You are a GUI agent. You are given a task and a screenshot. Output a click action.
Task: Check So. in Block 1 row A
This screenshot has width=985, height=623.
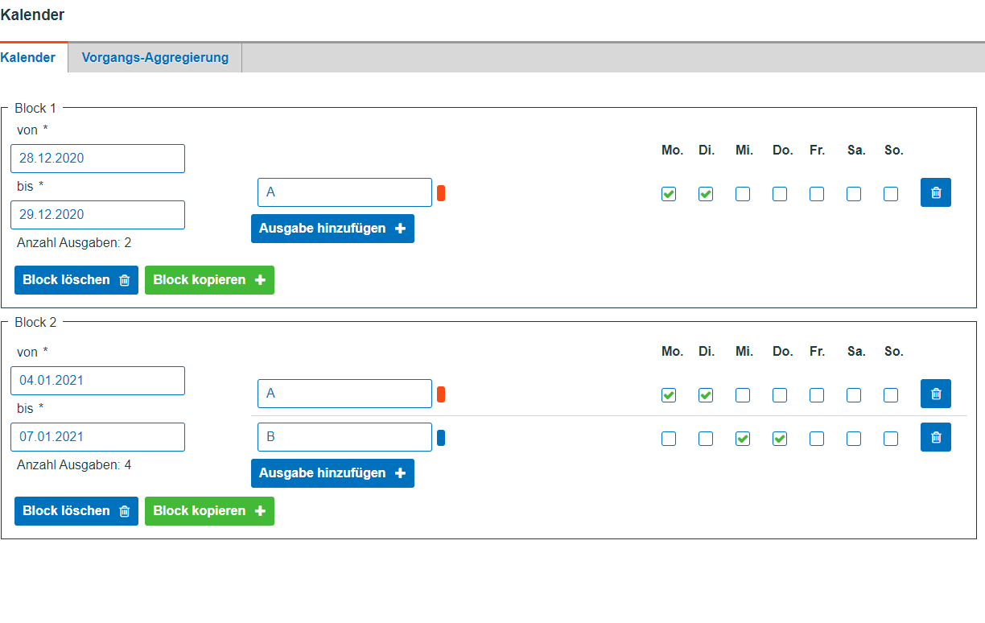[891, 194]
